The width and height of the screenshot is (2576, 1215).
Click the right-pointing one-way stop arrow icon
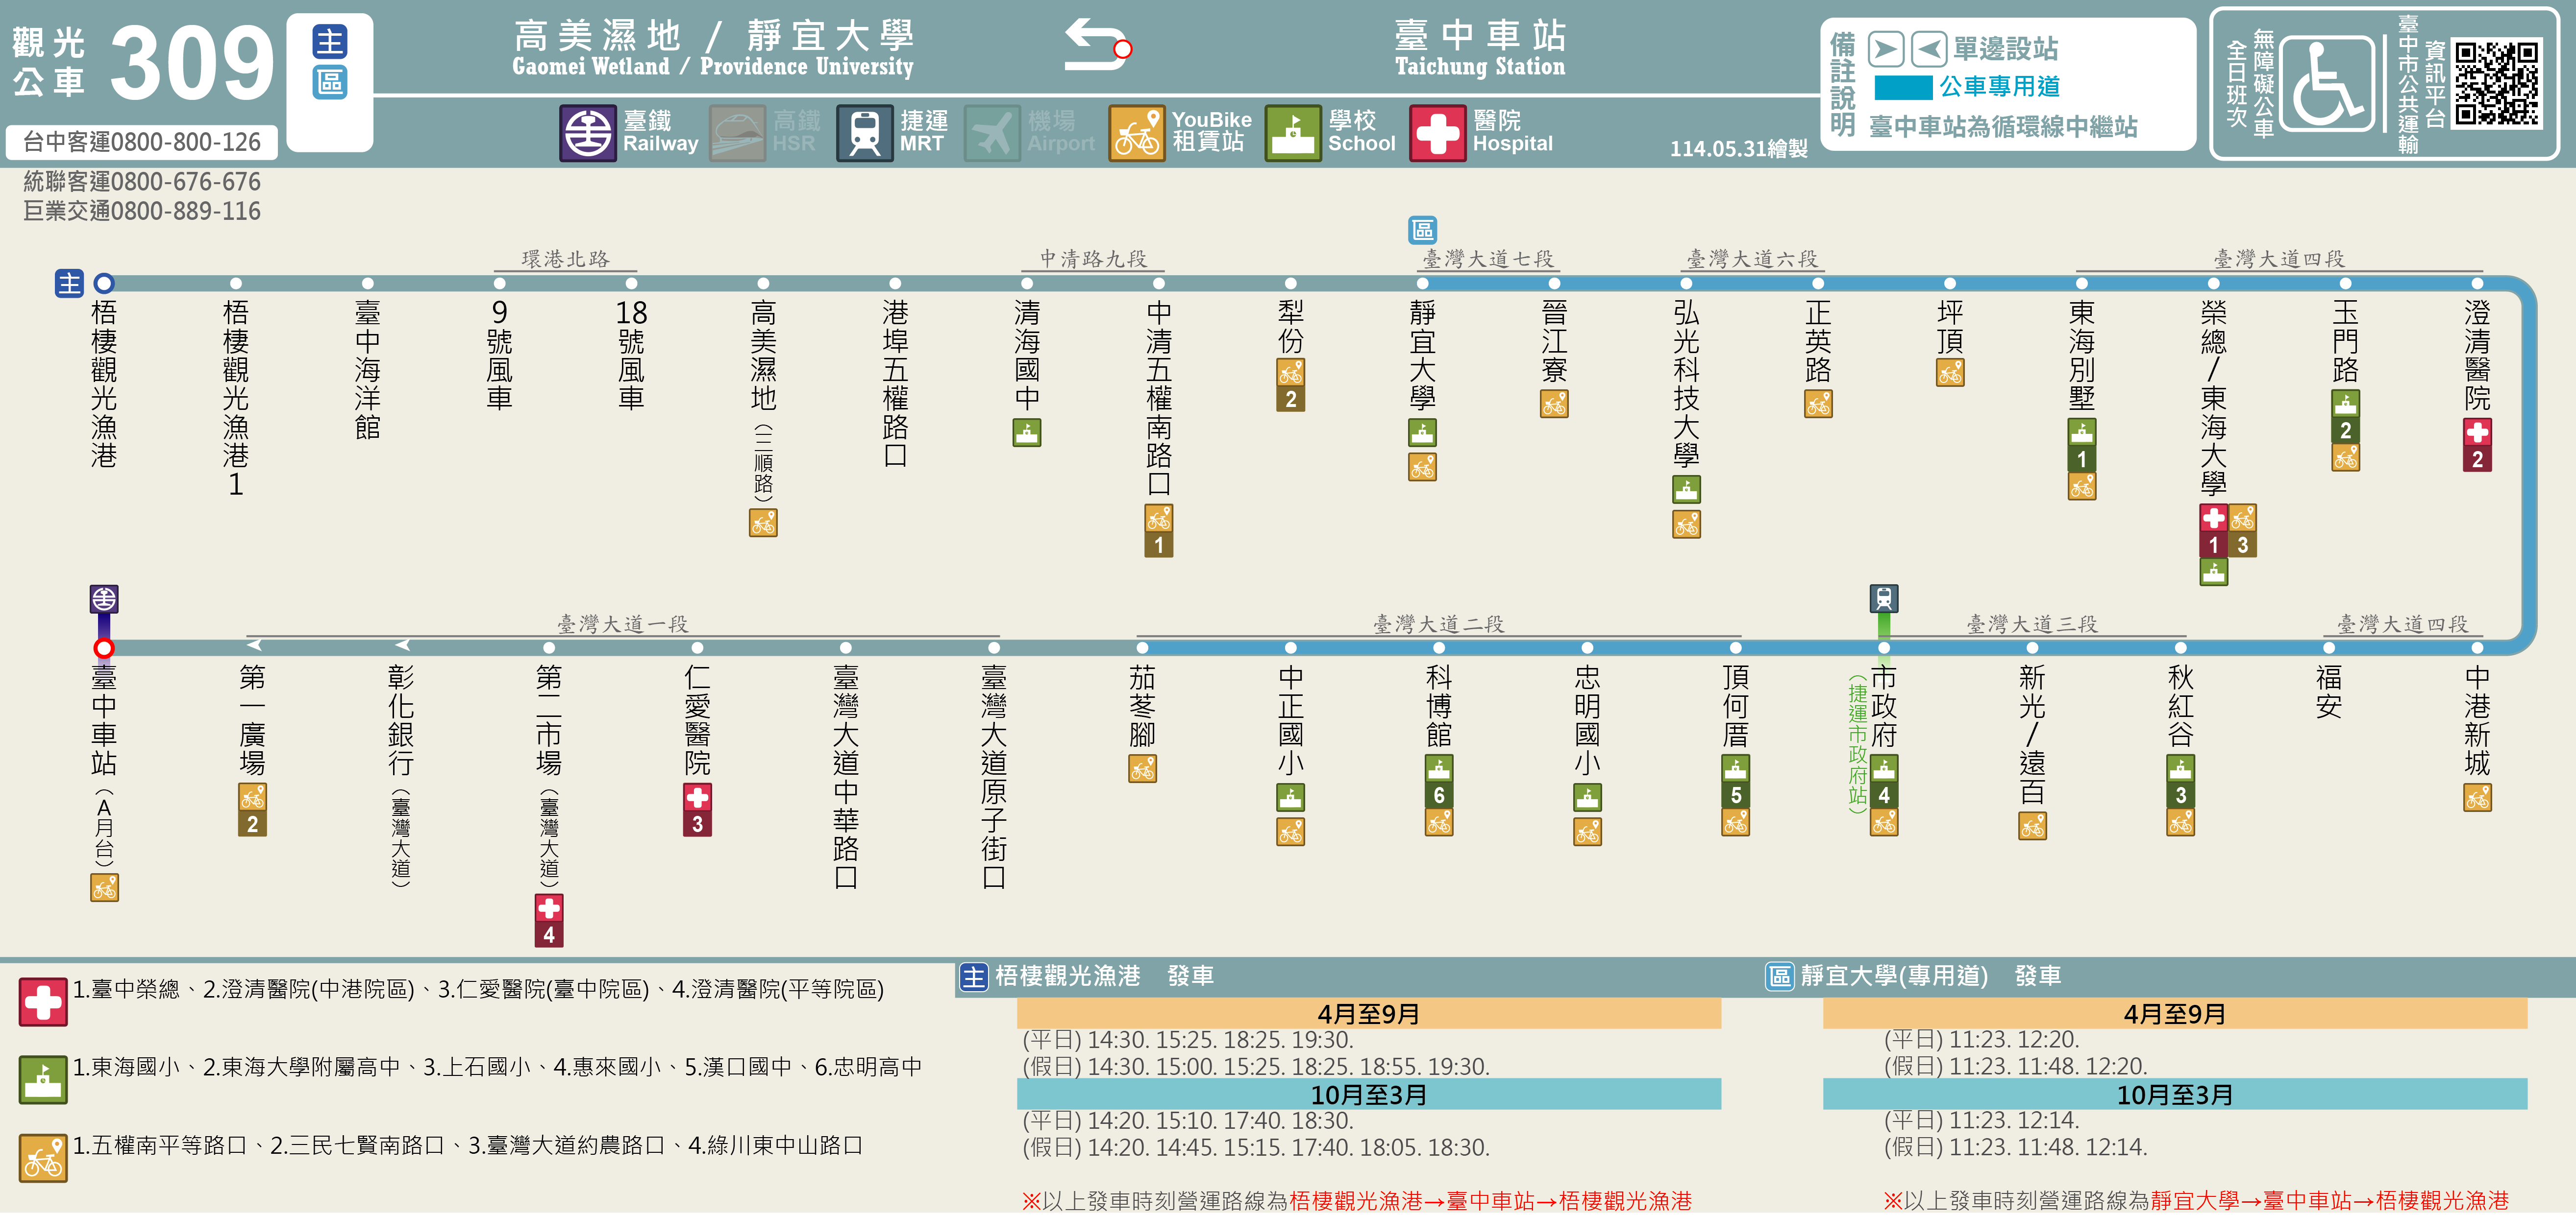coord(1885,49)
